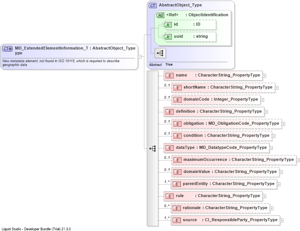Expand the rule element node

pyautogui.click(x=264, y=196)
